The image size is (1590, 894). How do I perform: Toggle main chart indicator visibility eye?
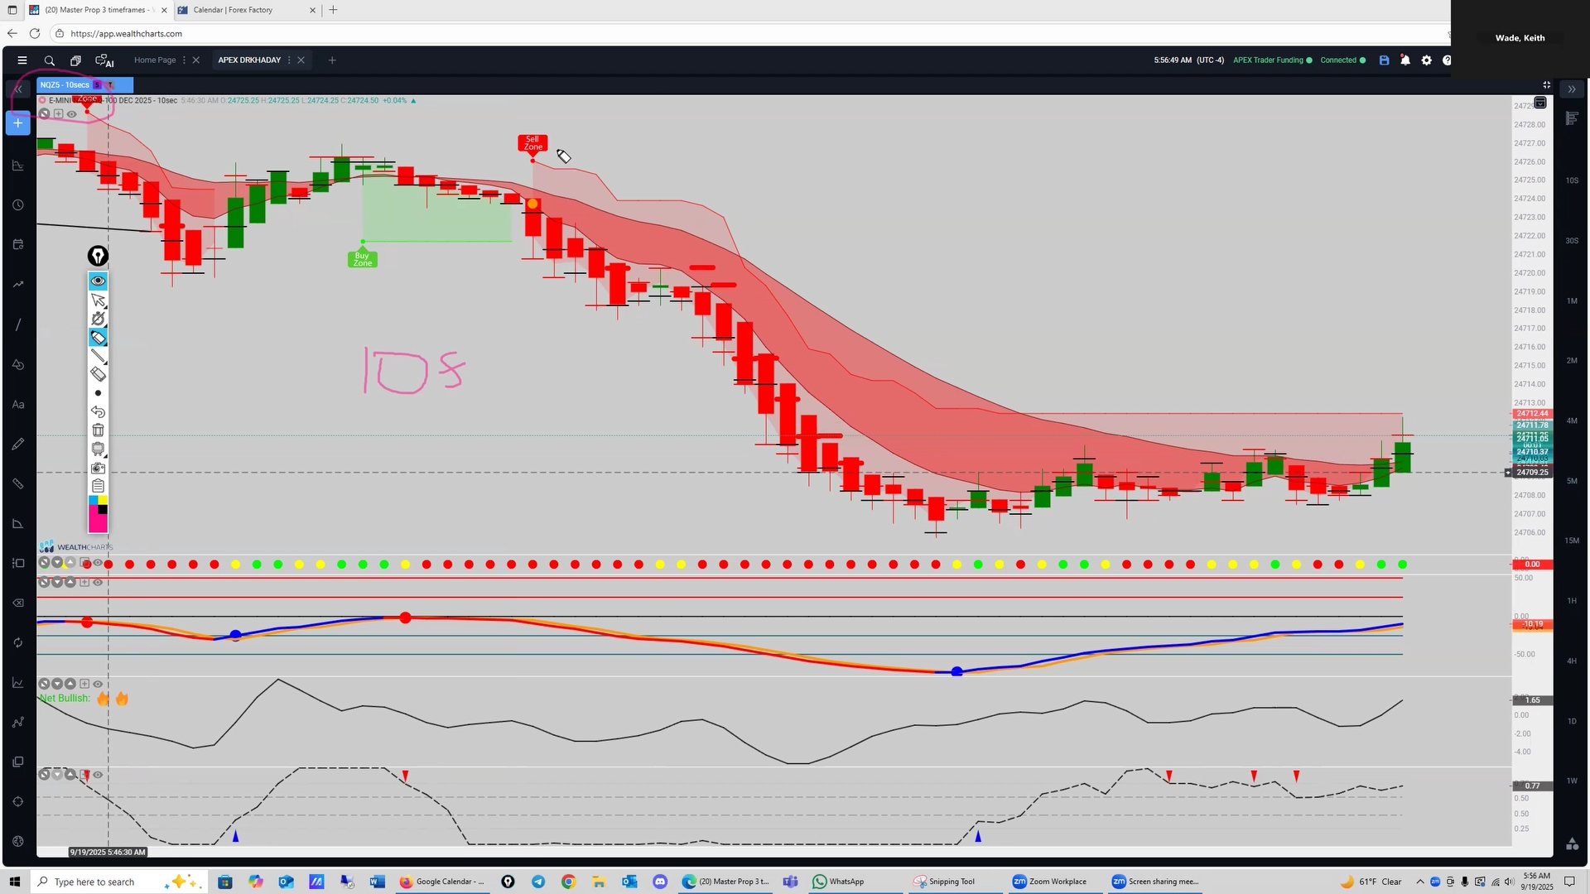click(x=72, y=114)
